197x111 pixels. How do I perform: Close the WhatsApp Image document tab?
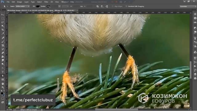[77, 10]
